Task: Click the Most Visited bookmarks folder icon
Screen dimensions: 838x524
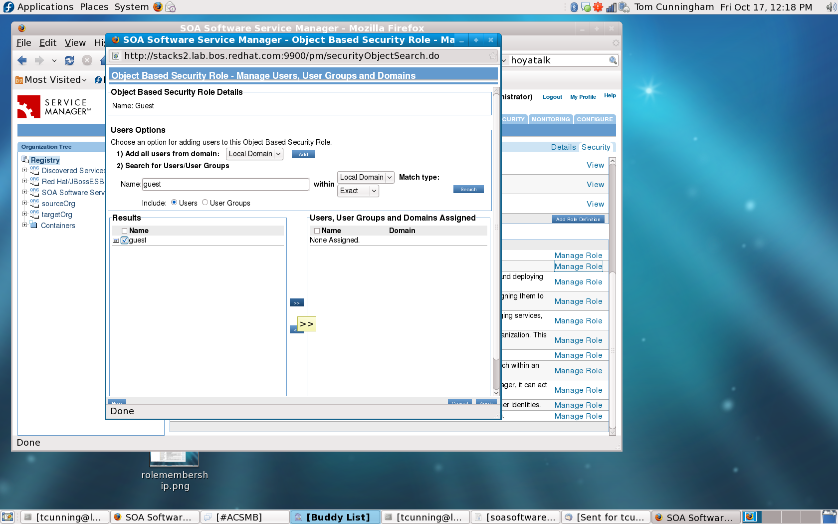Action: click(19, 80)
